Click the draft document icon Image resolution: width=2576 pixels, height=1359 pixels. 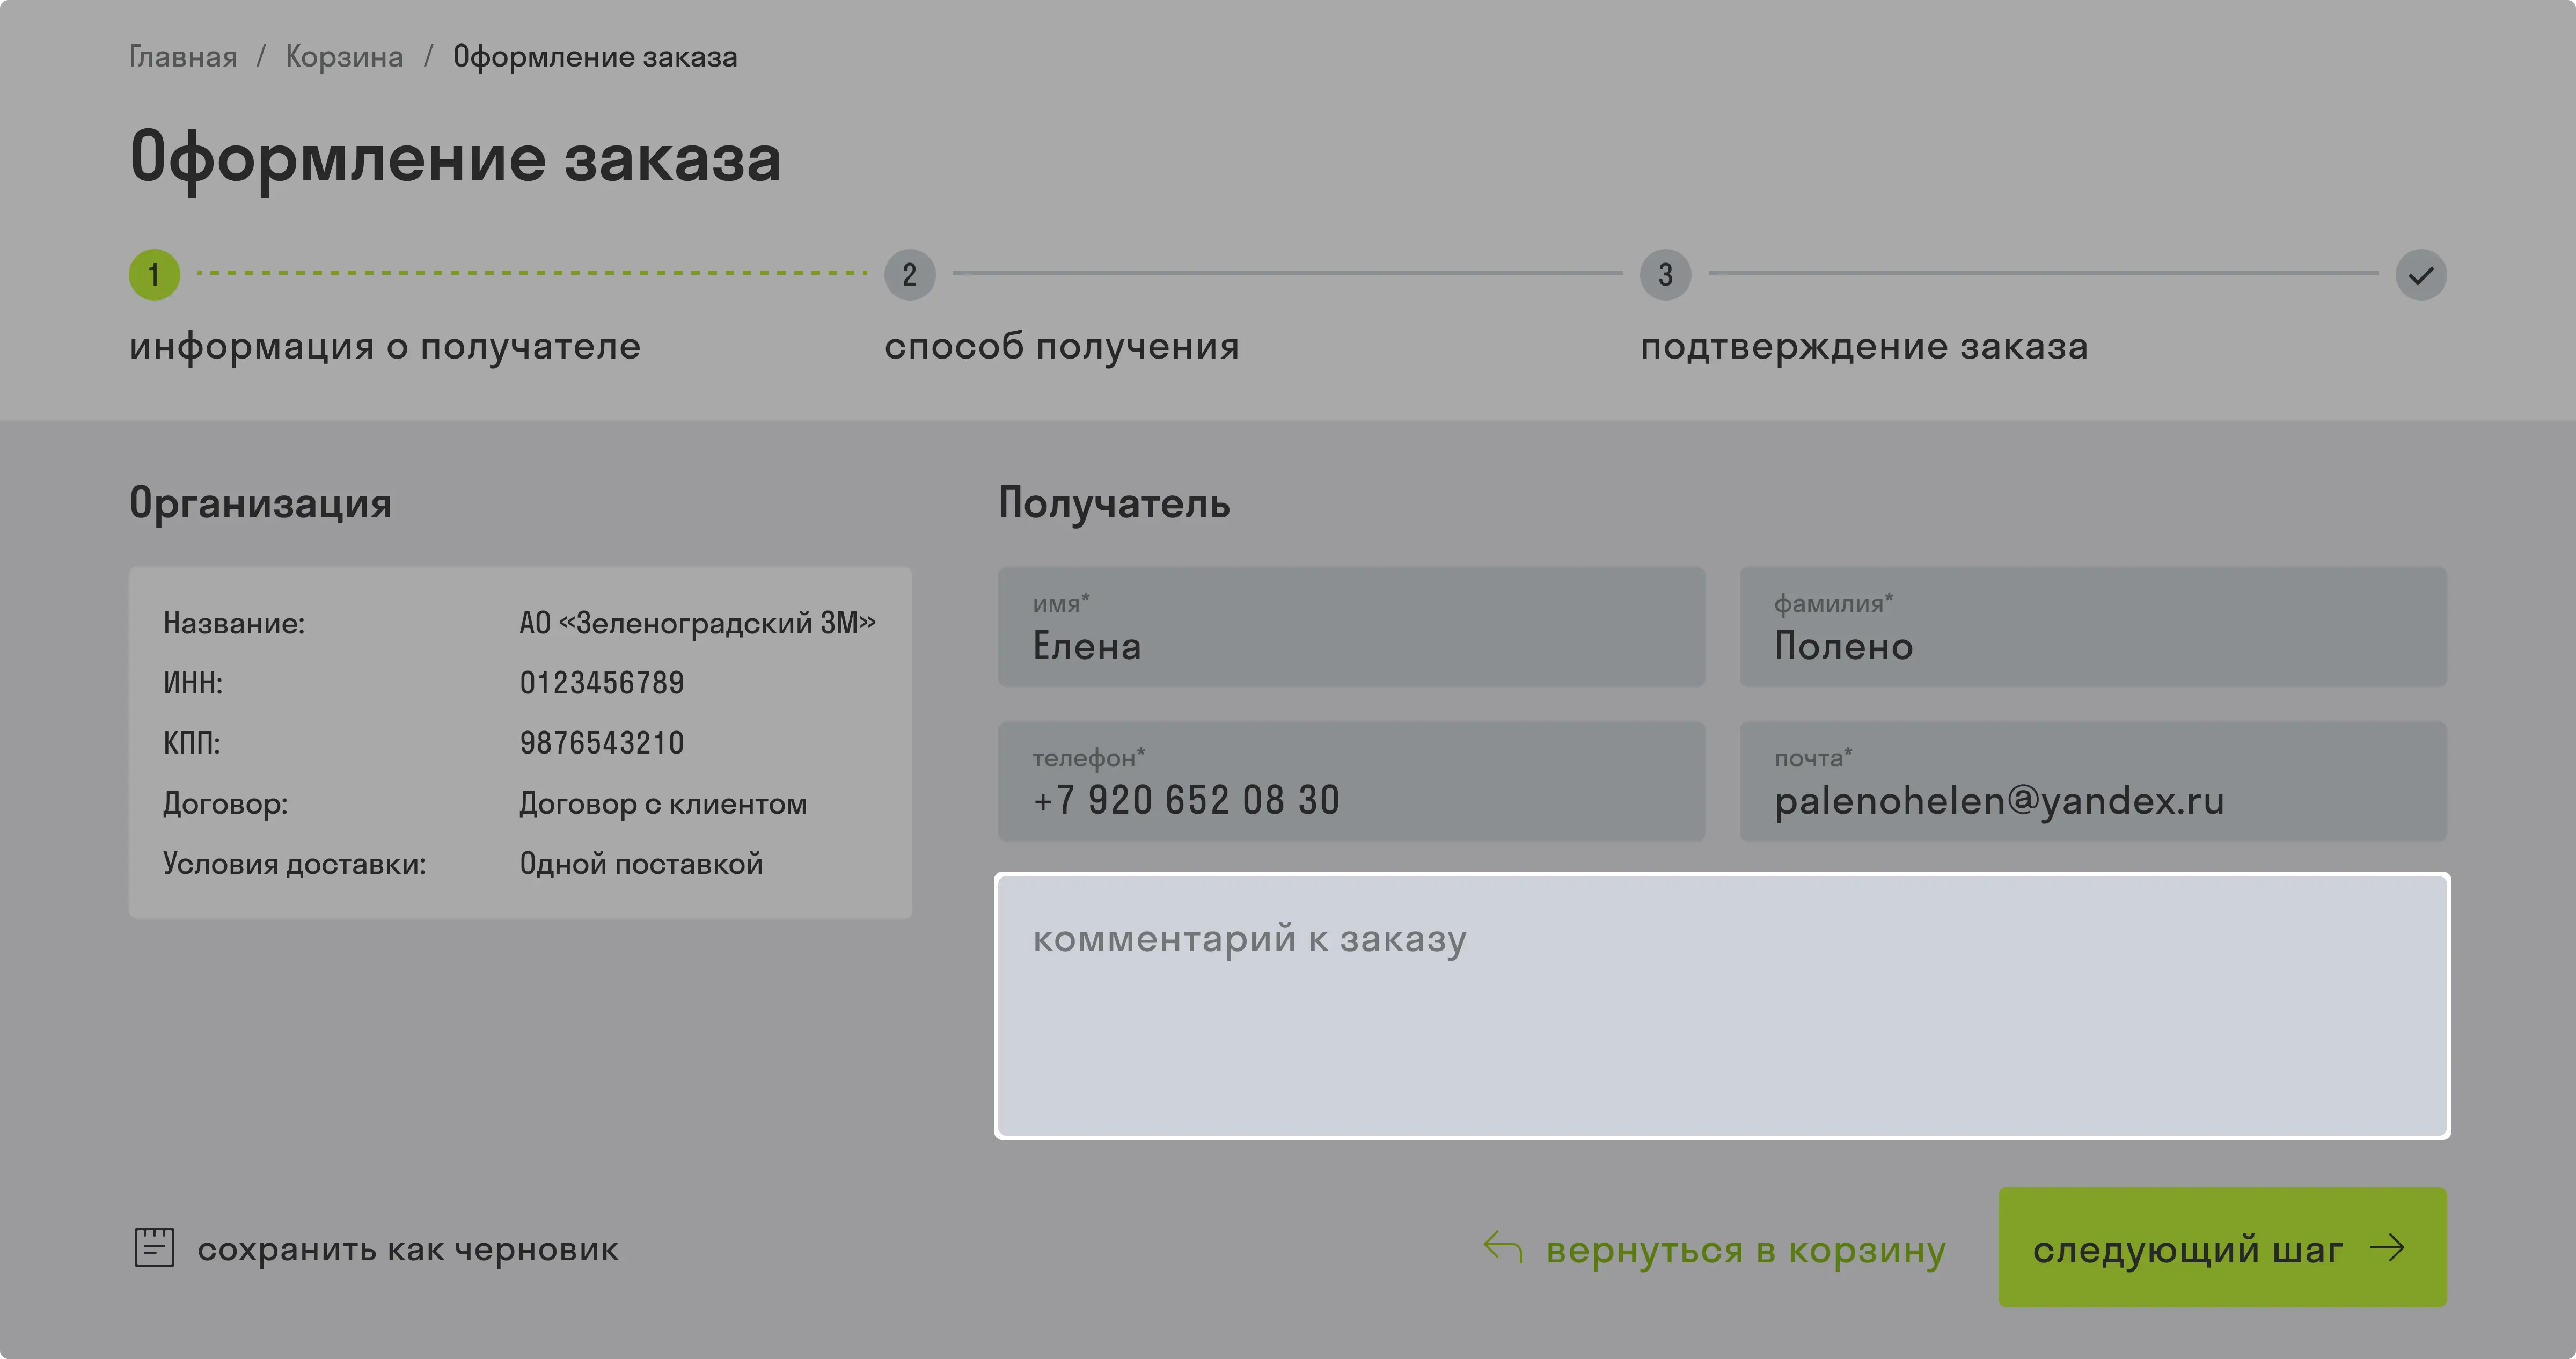[x=154, y=1247]
